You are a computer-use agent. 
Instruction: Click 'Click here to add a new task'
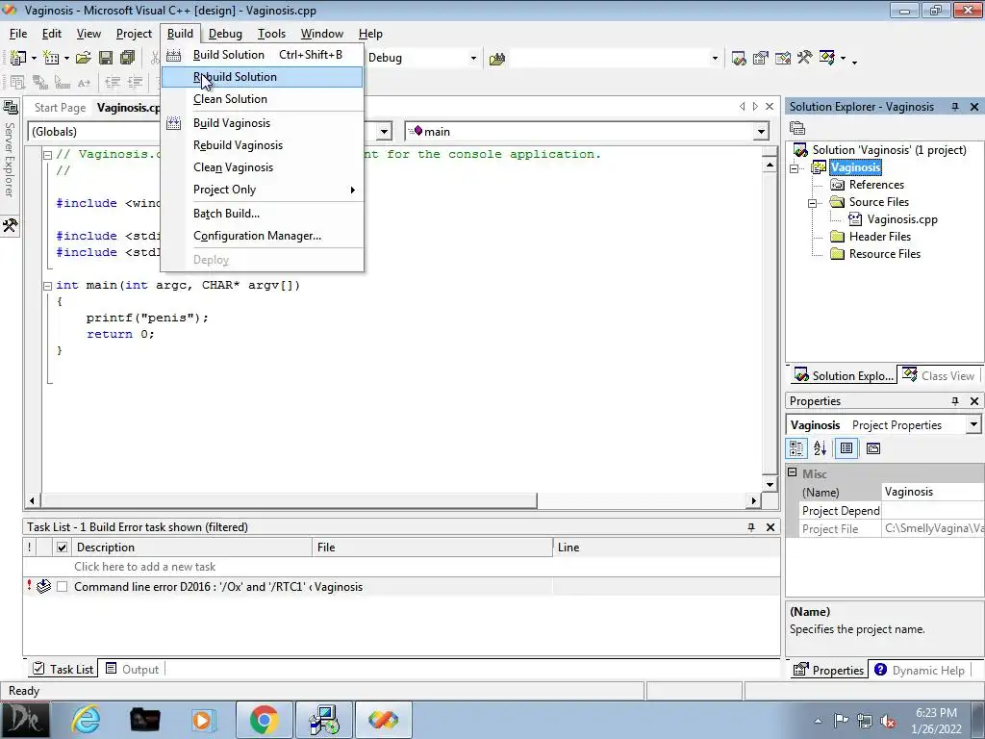tap(144, 567)
